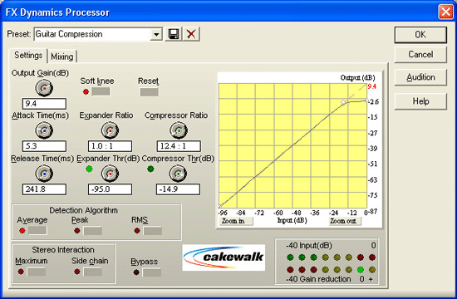Viewport: 457px width, 299px height.
Task: Open the Preset dropdown arrow
Action: pos(156,35)
